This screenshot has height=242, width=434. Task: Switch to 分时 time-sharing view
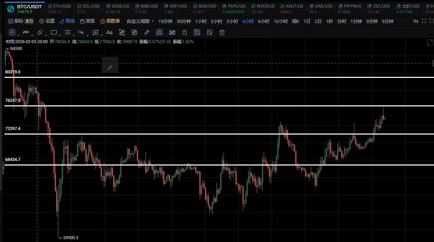point(342,21)
